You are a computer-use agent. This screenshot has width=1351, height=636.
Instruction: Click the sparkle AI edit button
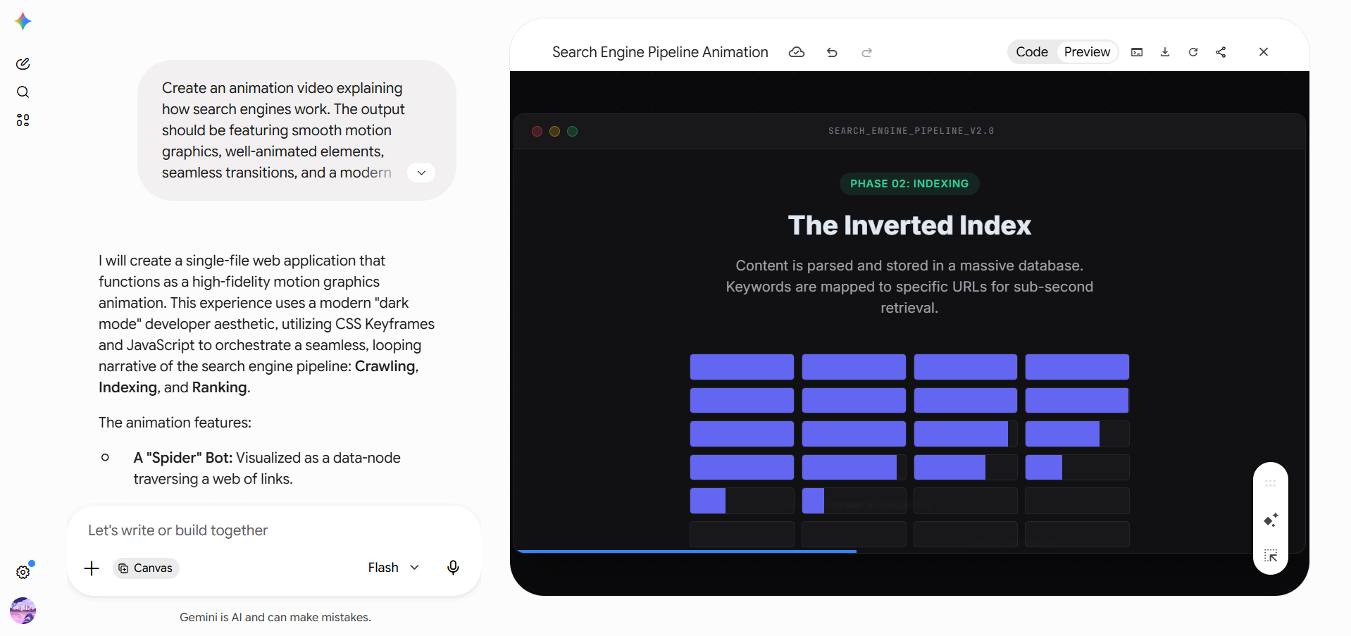(x=1271, y=520)
